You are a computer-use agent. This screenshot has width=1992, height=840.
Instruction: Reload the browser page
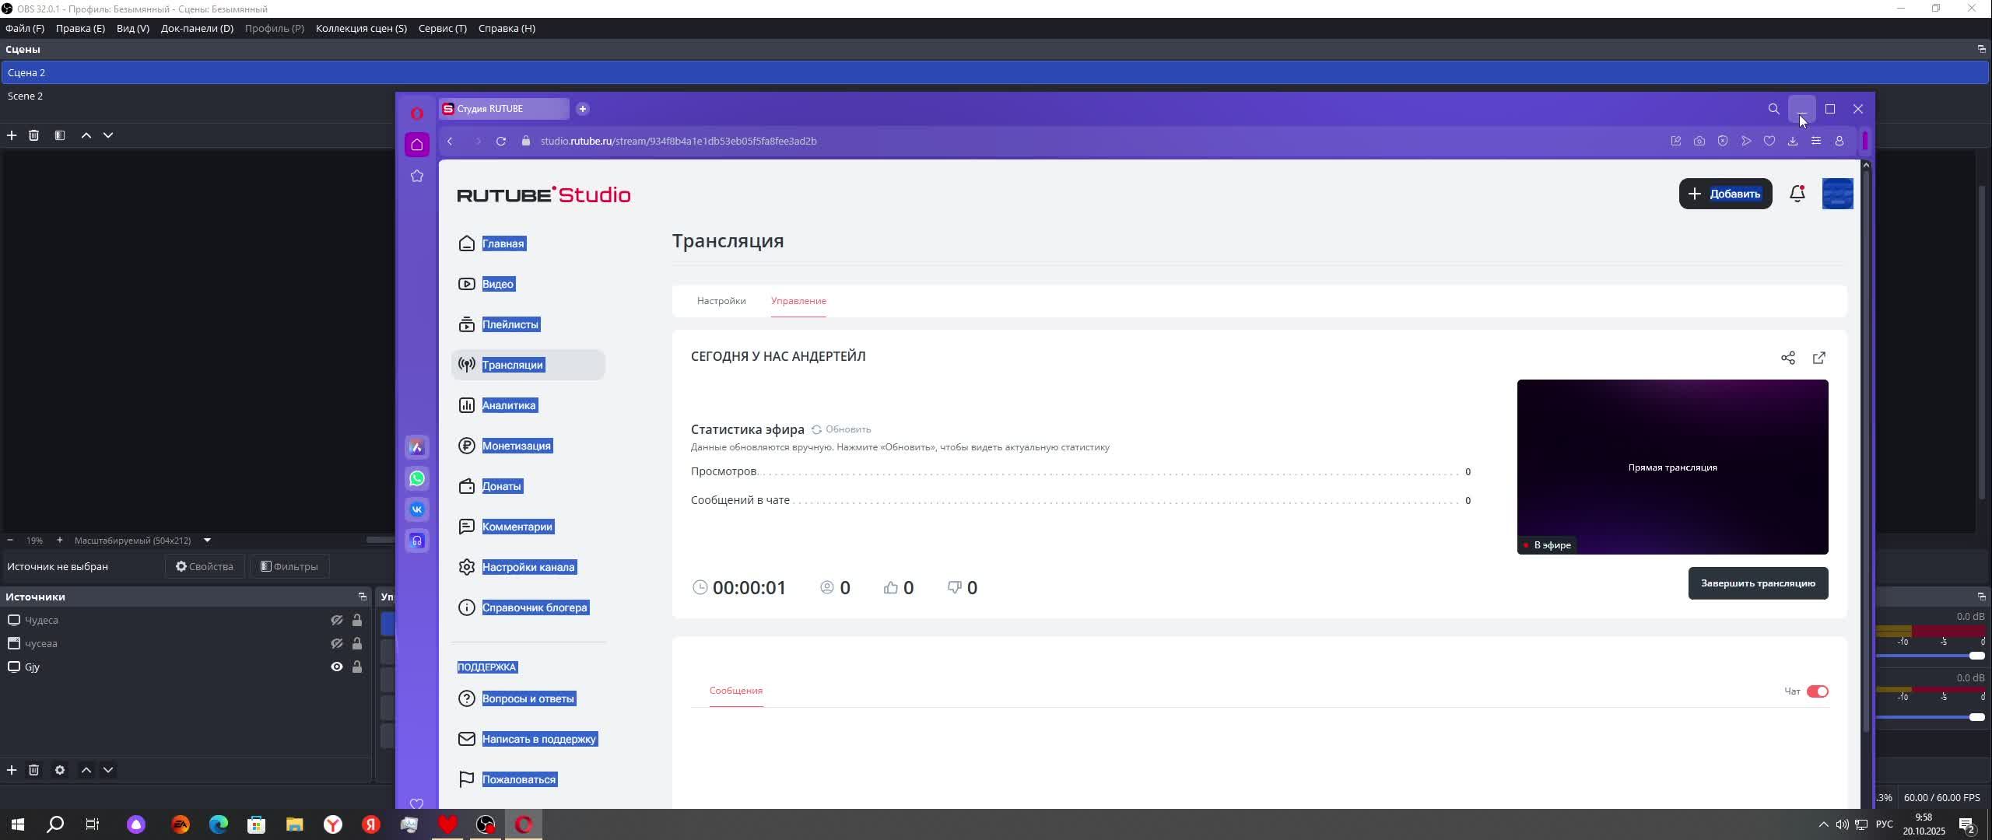click(x=501, y=141)
